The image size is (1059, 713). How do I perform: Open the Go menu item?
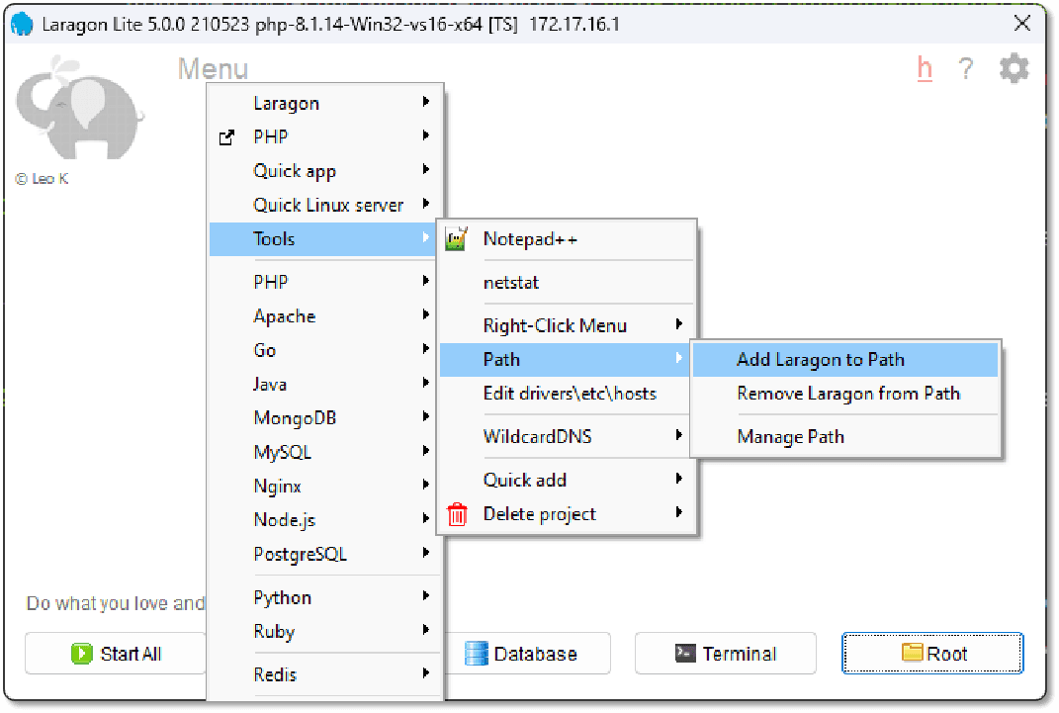[x=324, y=350]
